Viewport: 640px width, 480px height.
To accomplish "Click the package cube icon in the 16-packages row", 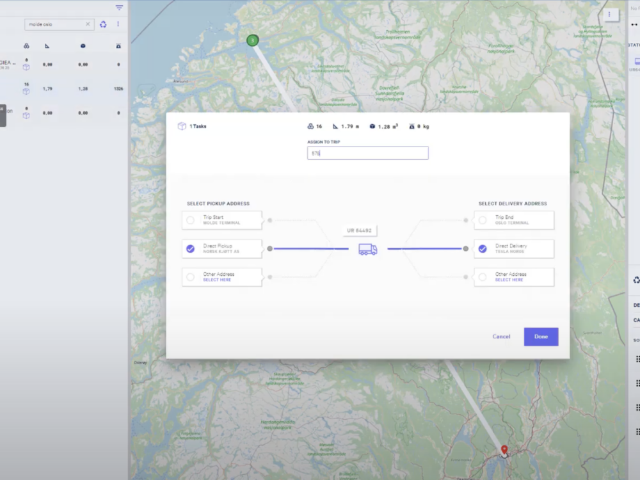I will tap(26, 92).
